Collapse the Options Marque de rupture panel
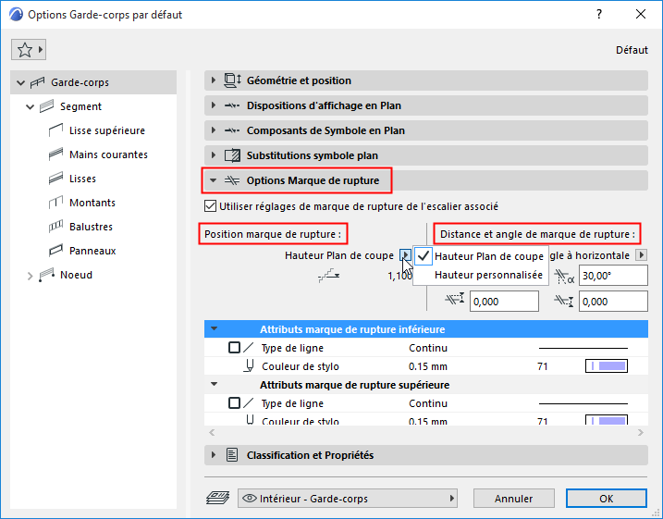The width and height of the screenshot is (663, 519). 214,180
